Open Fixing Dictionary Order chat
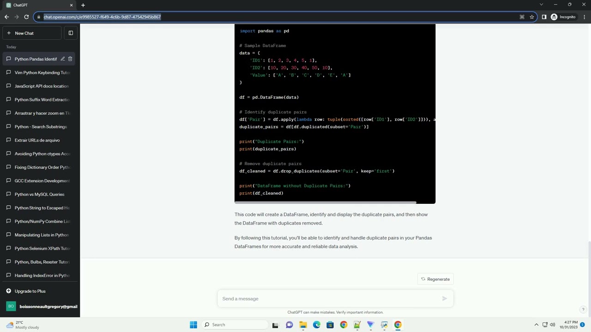 pos(40,167)
